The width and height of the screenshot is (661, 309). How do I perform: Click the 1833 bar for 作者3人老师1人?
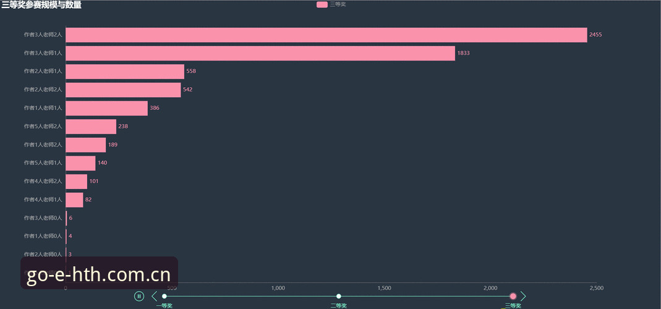tap(260, 53)
